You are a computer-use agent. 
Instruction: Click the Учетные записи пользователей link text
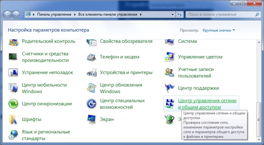pyautogui.click(x=196, y=73)
